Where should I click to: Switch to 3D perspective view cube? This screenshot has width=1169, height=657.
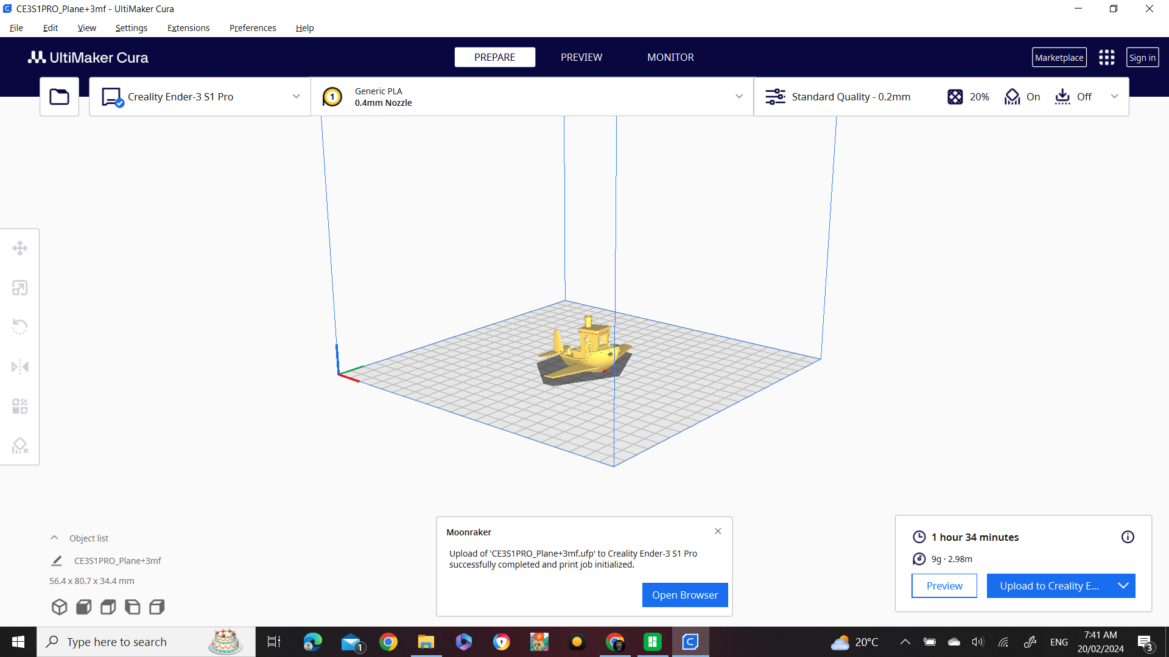59,607
